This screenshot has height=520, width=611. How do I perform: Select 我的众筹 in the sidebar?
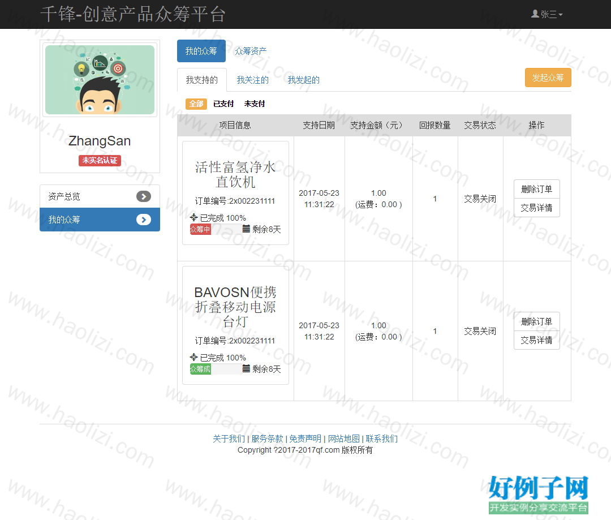[100, 220]
